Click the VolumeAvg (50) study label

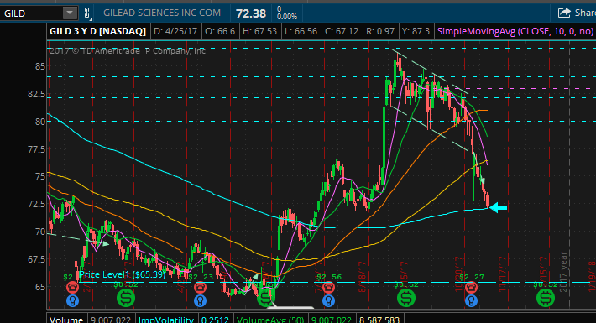(x=270, y=320)
